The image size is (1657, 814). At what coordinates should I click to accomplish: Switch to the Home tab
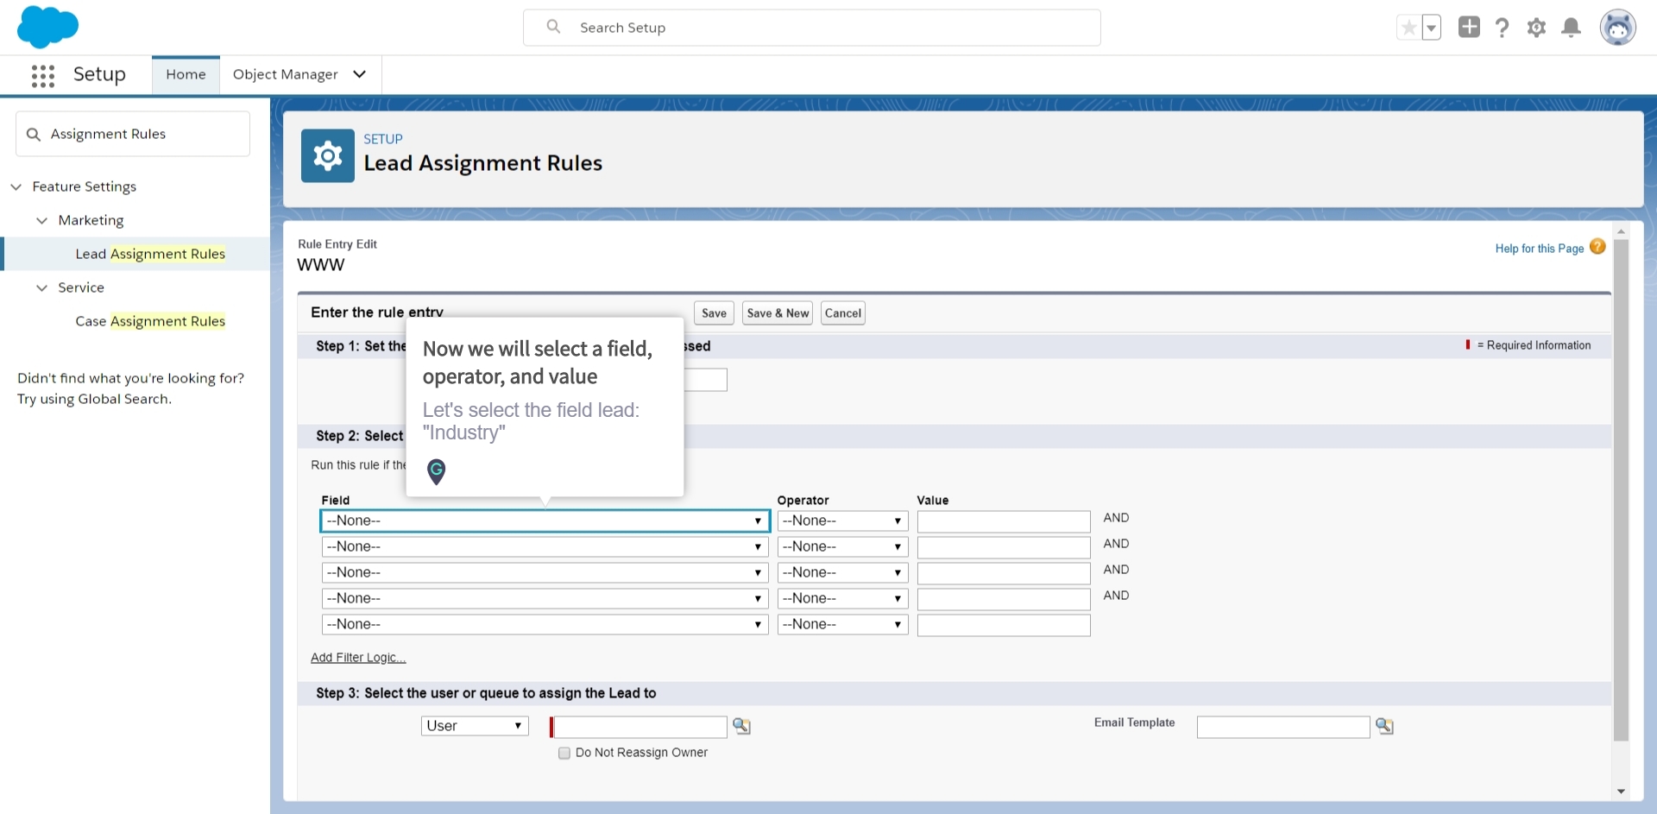point(186,75)
